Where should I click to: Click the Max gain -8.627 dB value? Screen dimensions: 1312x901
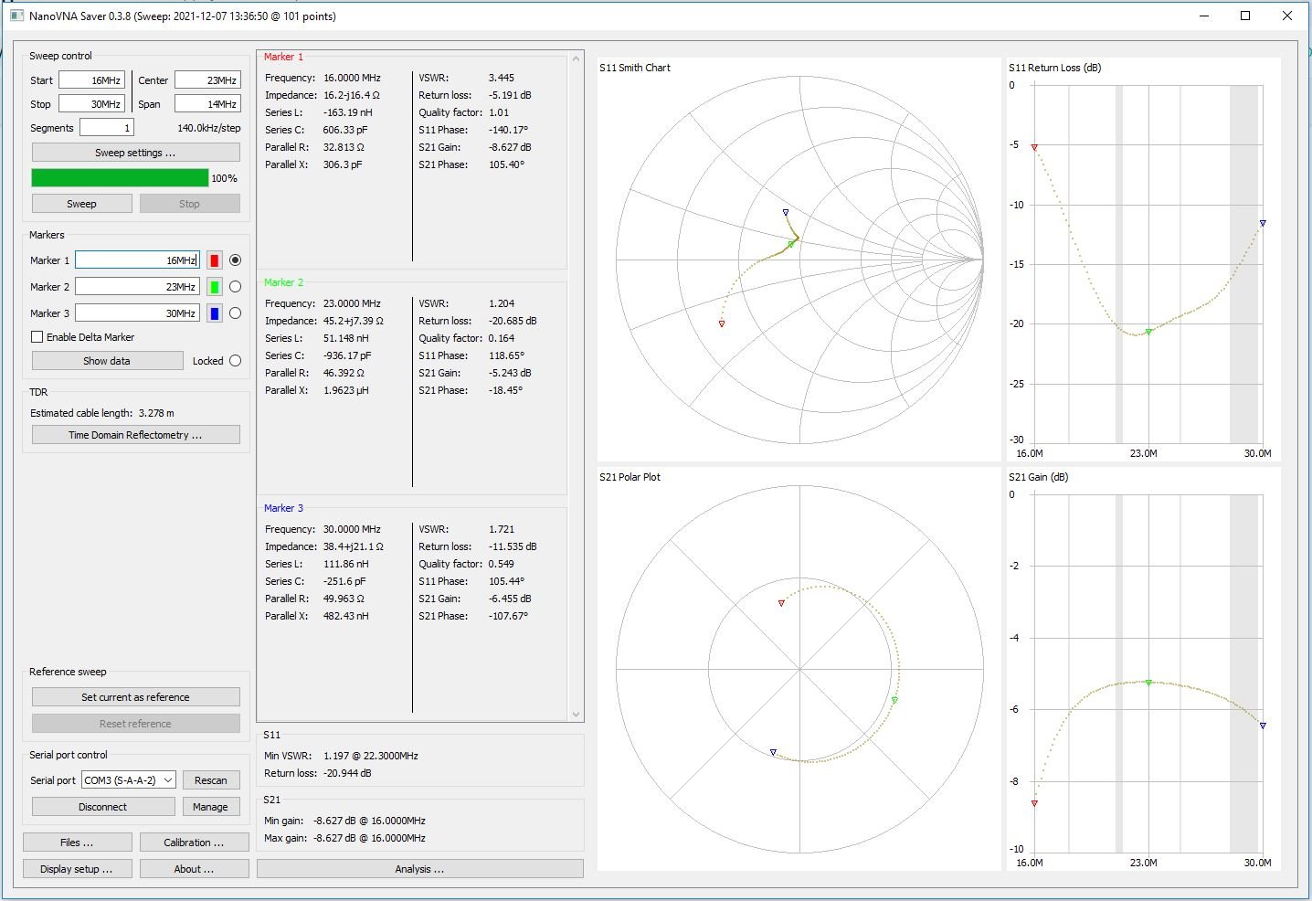369,838
